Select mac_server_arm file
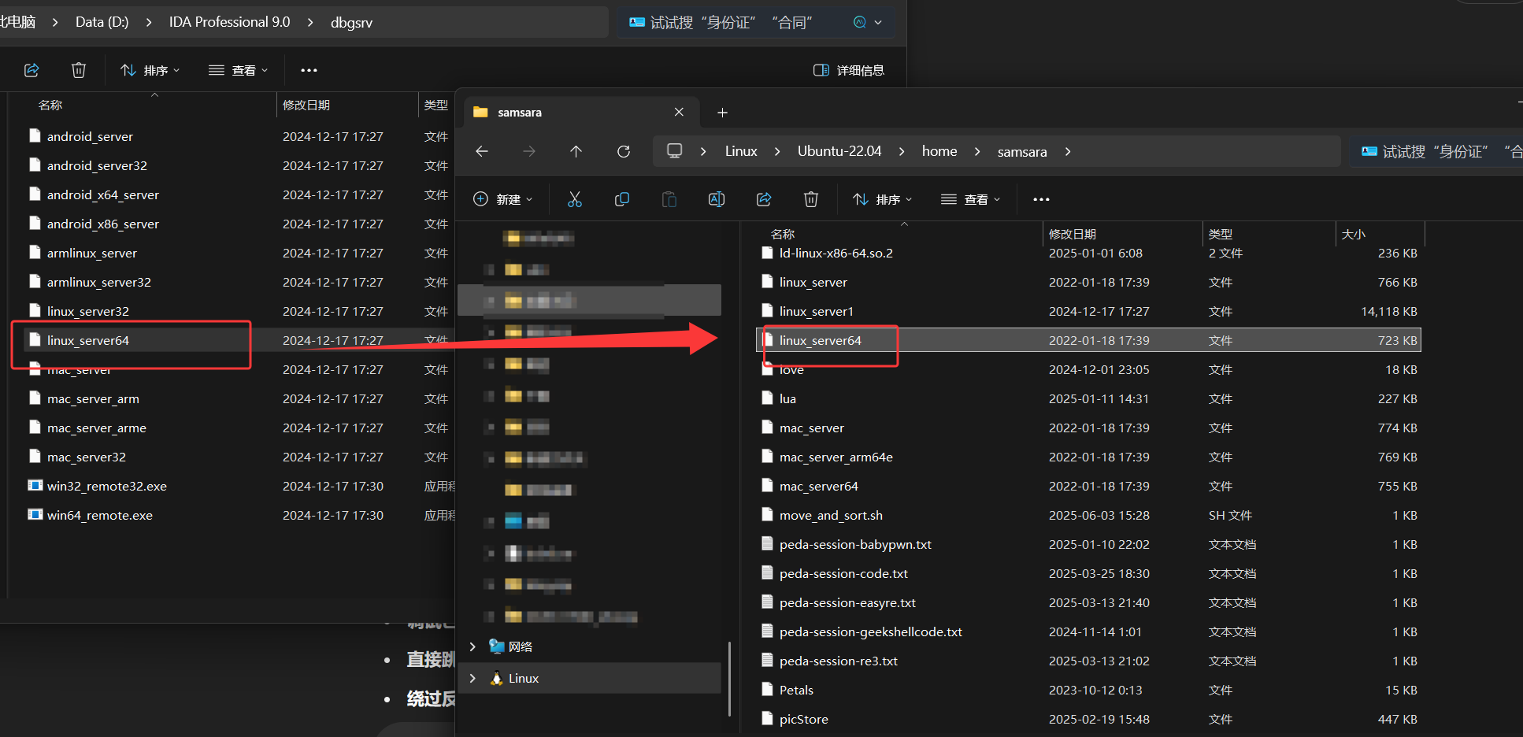Image resolution: width=1523 pixels, height=737 pixels. [x=93, y=398]
